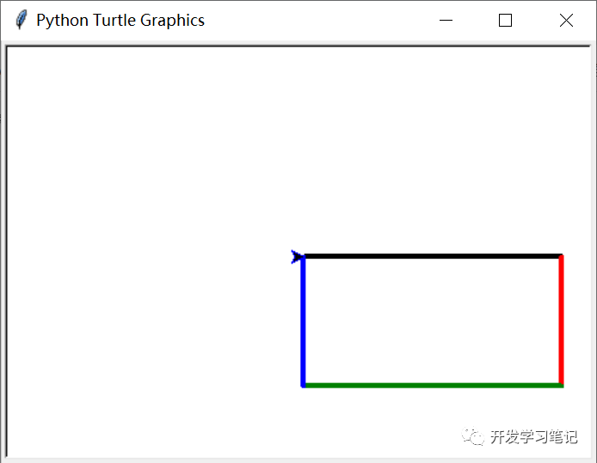Minimize the Python Turtle Graphics window
Viewport: 597px width, 463px height.
[446, 21]
